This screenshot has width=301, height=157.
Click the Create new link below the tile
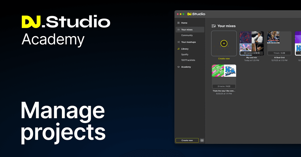point(224,58)
